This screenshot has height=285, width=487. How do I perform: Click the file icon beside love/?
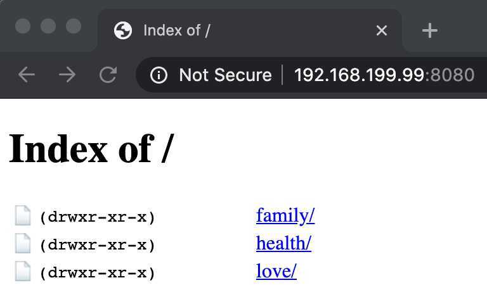click(x=23, y=271)
